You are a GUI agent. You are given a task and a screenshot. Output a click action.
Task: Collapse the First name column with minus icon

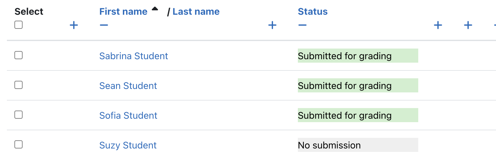[104, 25]
